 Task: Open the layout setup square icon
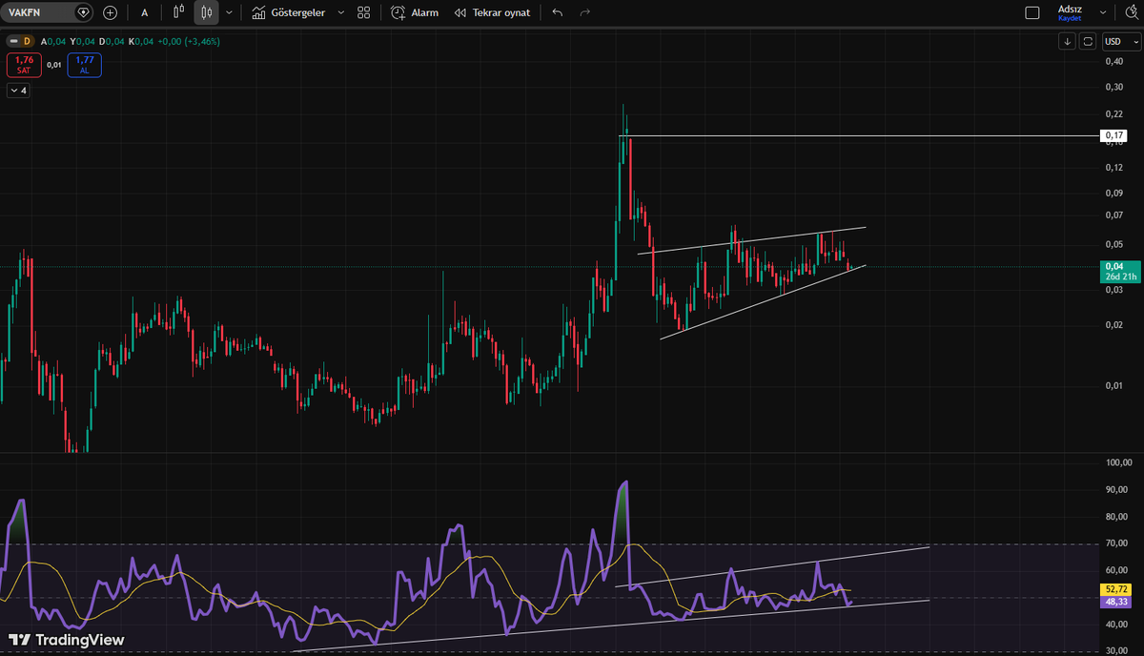(x=1032, y=12)
